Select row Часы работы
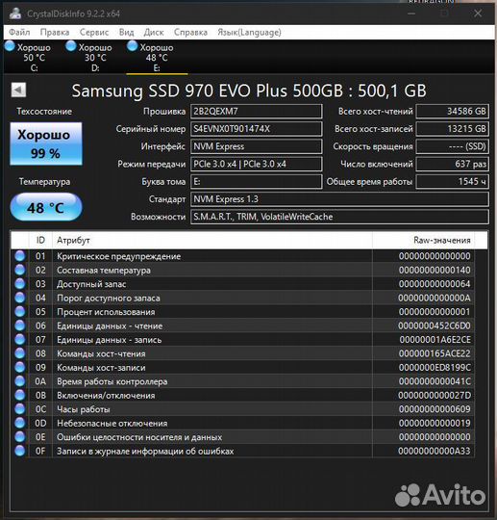This screenshot has height=520, width=497. pos(243,409)
